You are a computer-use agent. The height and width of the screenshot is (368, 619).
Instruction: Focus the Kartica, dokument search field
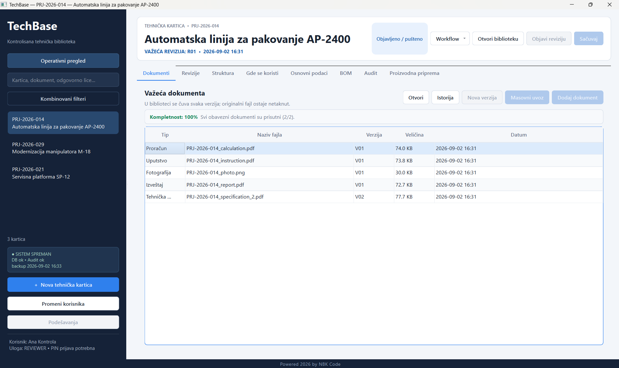[x=63, y=80]
